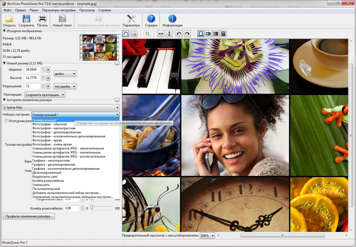356x247 pixels.
Task: Open the Просмотр menu
Action: pos(87,10)
